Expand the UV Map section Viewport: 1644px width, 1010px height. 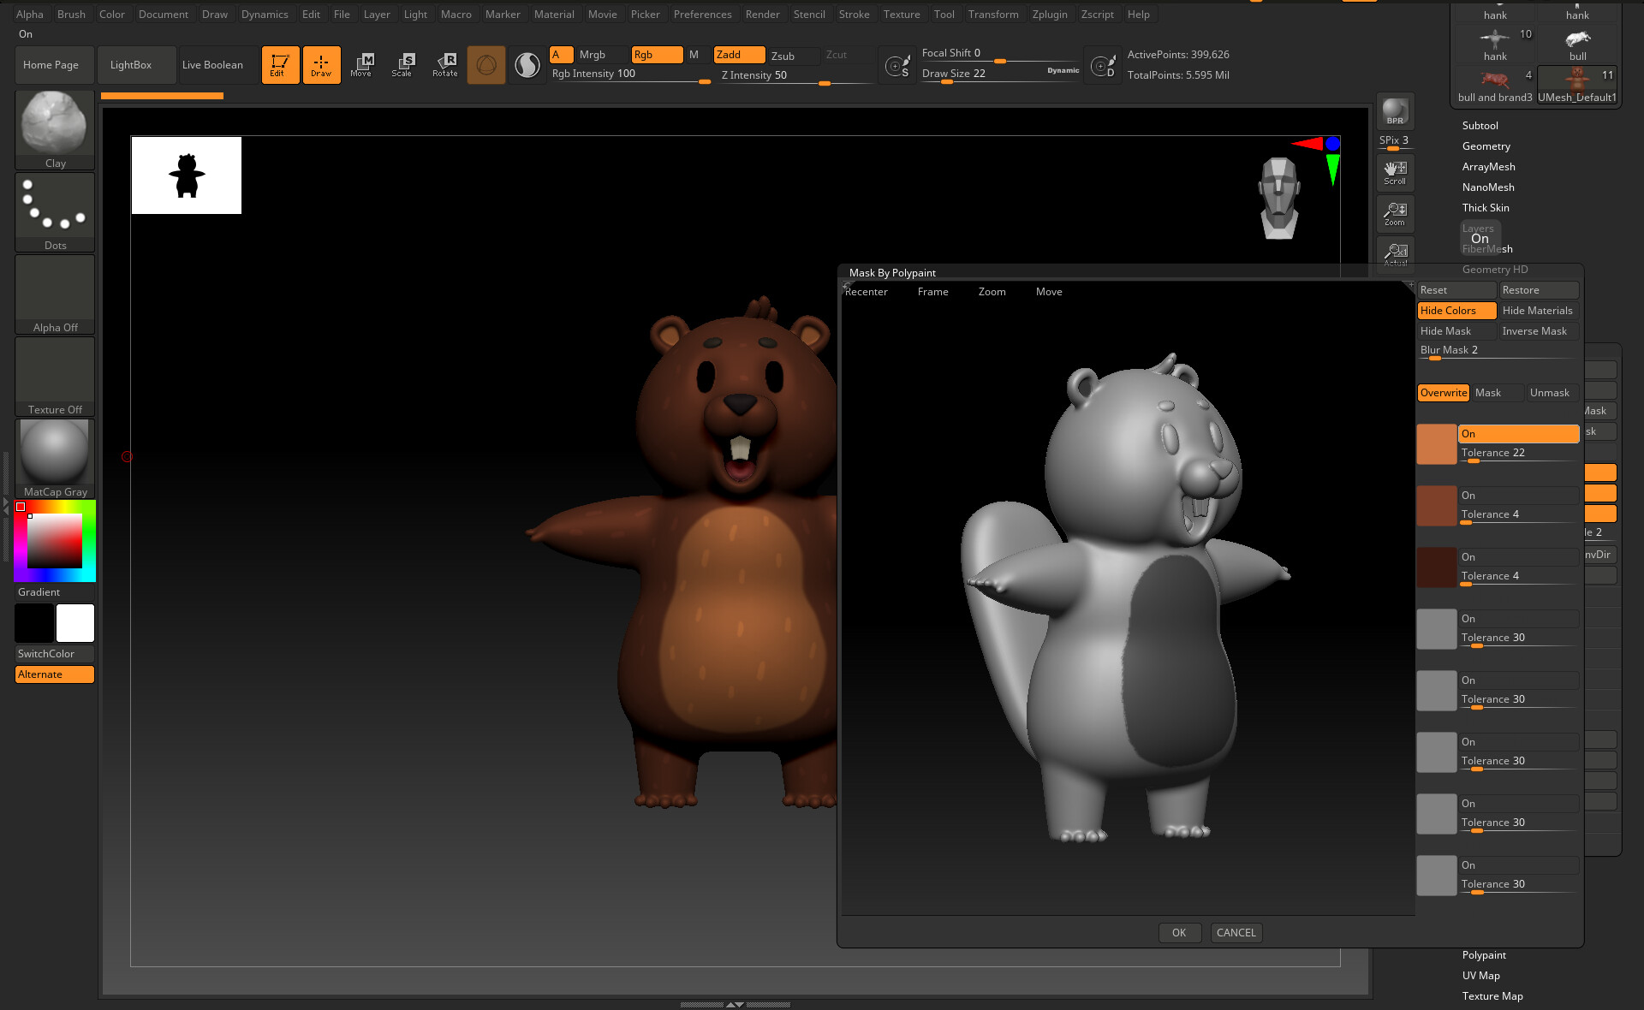[1480, 976]
